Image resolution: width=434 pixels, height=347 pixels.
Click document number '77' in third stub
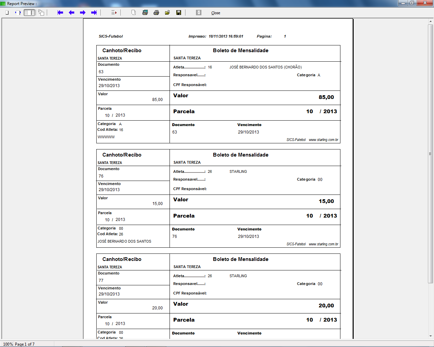[101, 281]
